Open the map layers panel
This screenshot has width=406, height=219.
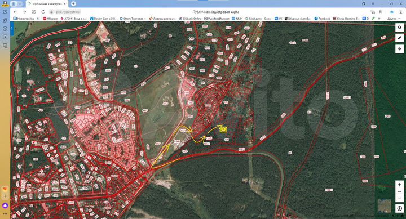pyautogui.click(x=400, y=28)
